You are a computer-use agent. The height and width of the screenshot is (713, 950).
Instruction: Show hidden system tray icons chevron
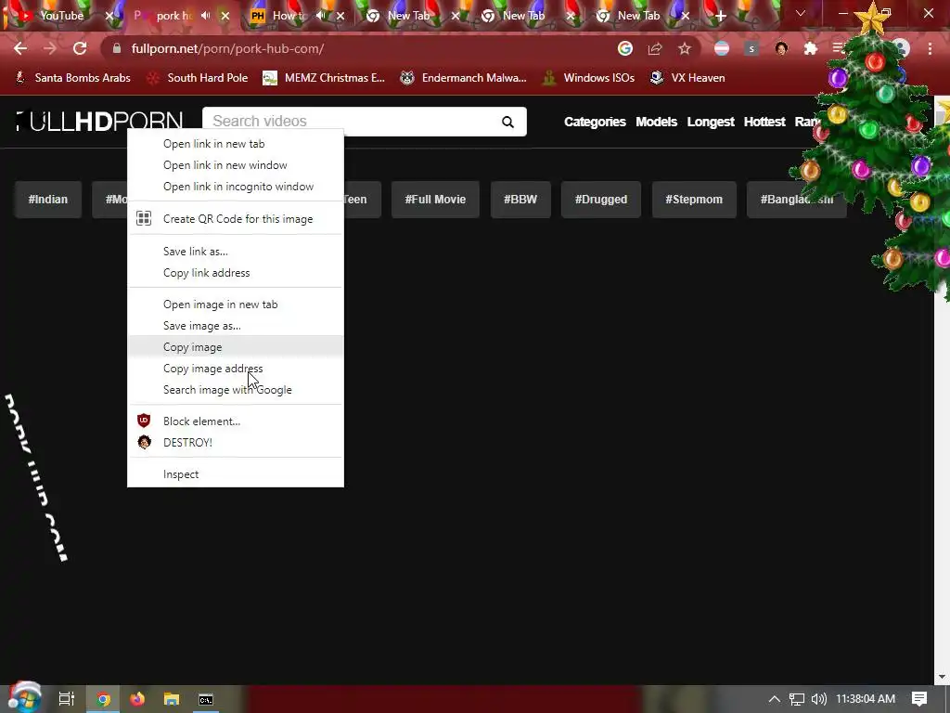click(x=774, y=699)
